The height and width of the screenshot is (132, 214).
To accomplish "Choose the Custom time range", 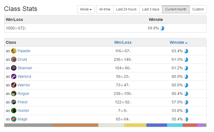I will click(198, 9).
